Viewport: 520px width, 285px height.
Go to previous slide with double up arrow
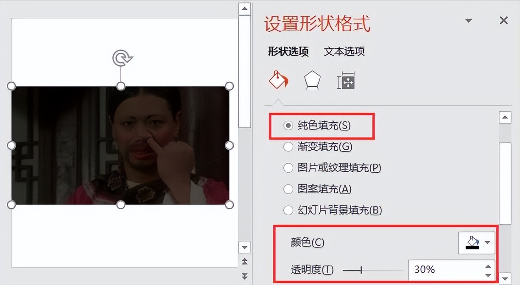[244, 261]
